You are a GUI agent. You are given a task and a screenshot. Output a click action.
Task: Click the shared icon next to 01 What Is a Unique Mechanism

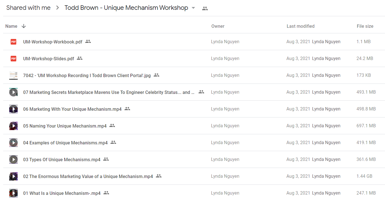(x=106, y=193)
